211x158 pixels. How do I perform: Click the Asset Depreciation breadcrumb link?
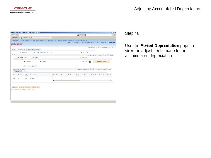(81, 40)
